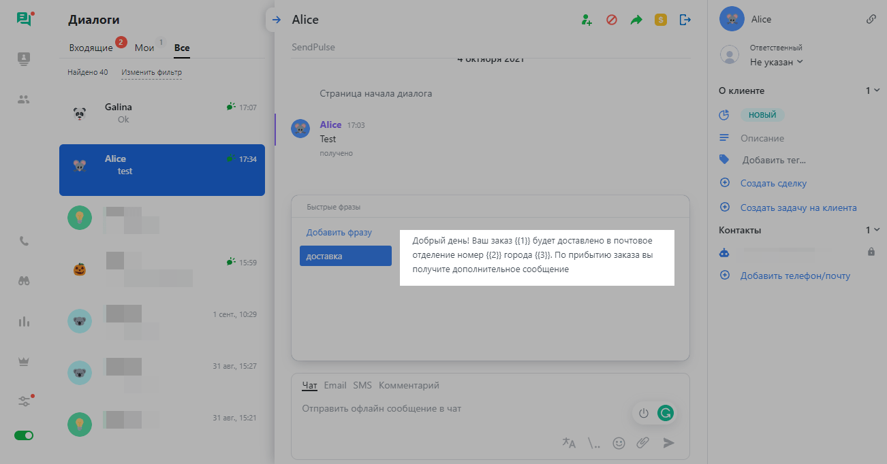The width and height of the screenshot is (887, 464).
Task: Click Добавить фразу in quick phrases
Action: 339,232
